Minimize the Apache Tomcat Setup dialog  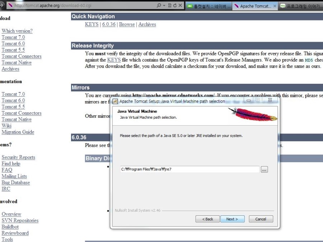pos(249,100)
